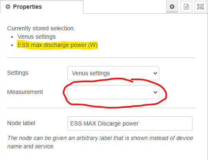208x160 pixels.
Task: Click the bullet before ESS max discharge power
Action: point(12,45)
